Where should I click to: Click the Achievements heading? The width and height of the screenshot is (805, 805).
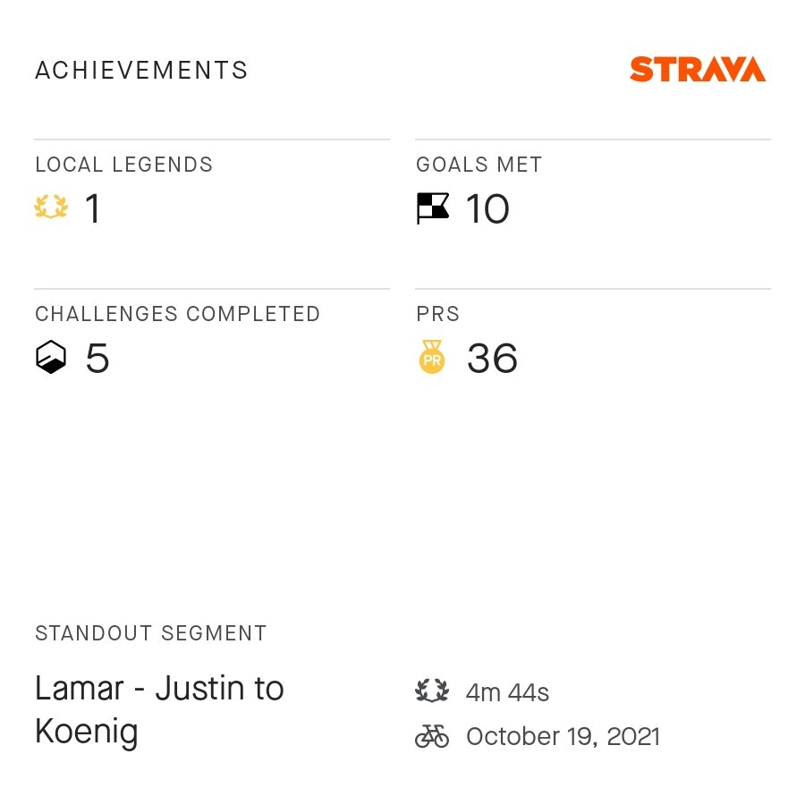click(x=141, y=71)
